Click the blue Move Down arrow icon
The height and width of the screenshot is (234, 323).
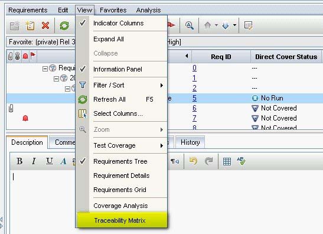tap(226, 25)
